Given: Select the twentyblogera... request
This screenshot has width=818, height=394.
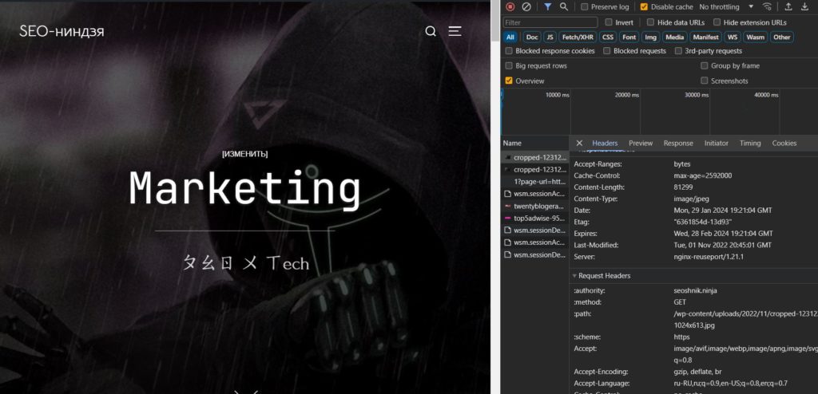Looking at the screenshot, I should (x=534, y=206).
